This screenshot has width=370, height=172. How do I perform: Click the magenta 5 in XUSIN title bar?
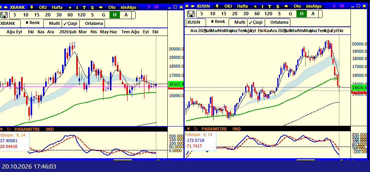pyautogui.click(x=334, y=6)
